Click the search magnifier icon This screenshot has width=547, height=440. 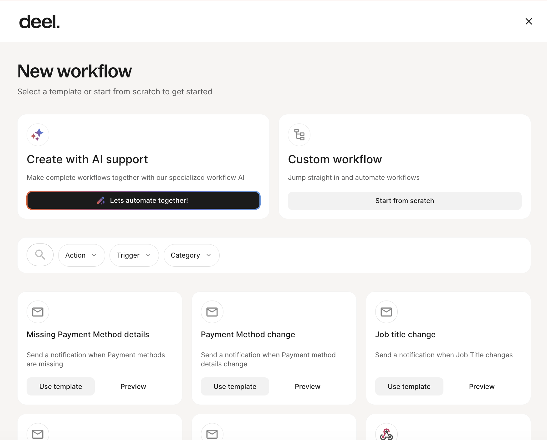[x=40, y=255]
